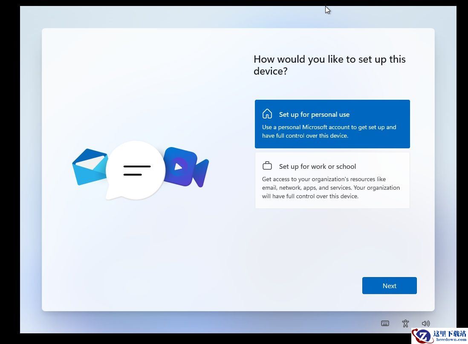468x344 pixels.
Task: Click the volume speaker icon
Action: pyautogui.click(x=425, y=324)
